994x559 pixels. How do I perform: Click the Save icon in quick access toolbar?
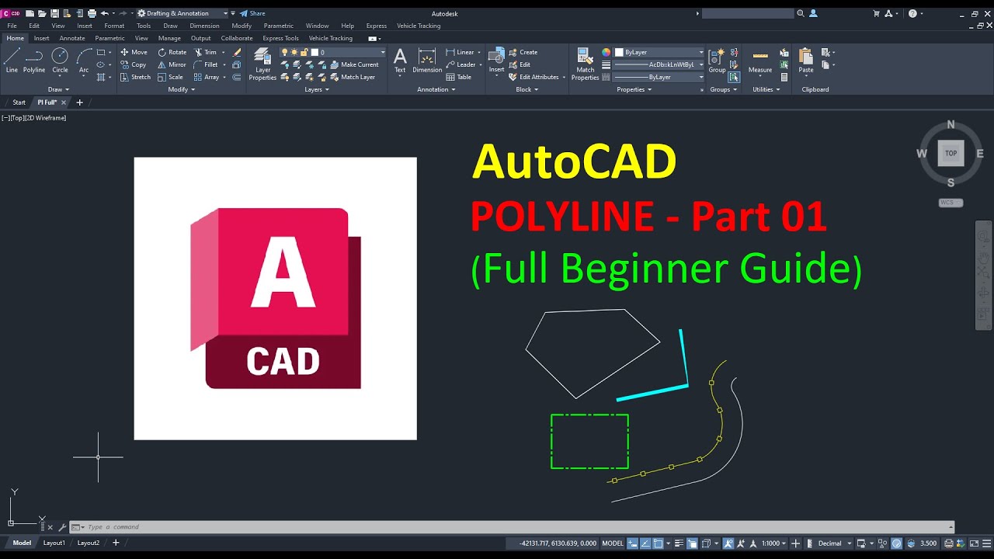[x=54, y=13]
